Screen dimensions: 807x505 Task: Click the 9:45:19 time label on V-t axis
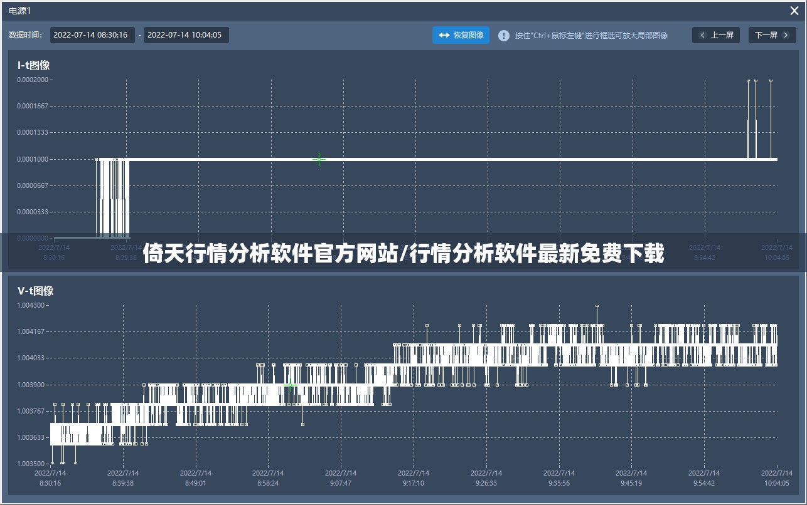coord(631,483)
